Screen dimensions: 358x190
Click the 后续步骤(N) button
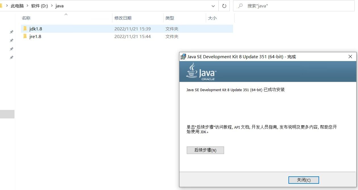[205, 150]
